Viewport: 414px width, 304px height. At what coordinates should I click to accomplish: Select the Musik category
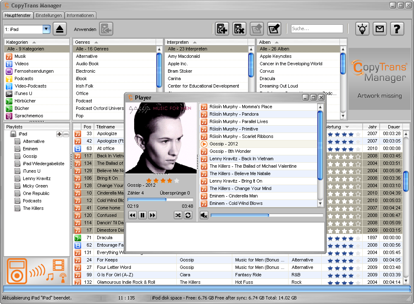37,56
